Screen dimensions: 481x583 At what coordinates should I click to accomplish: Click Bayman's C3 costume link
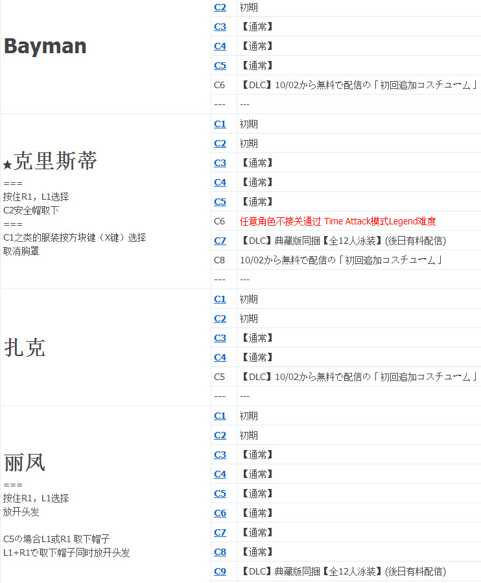point(220,27)
